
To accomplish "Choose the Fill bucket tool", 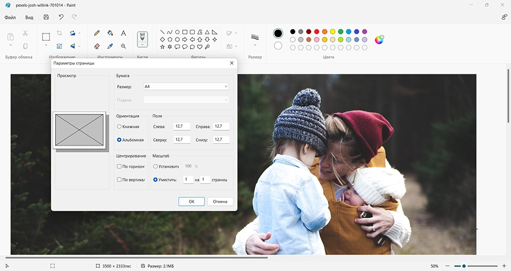I will click(110, 33).
